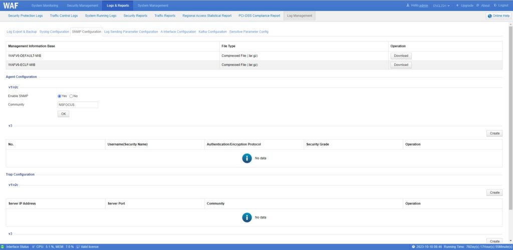513x250 pixels.
Task: Switch to Kafka Configuration tab
Action: click(x=212, y=31)
